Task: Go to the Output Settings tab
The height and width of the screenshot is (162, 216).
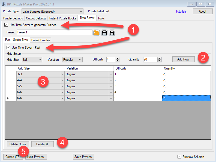Action: pyautogui.click(x=36, y=18)
